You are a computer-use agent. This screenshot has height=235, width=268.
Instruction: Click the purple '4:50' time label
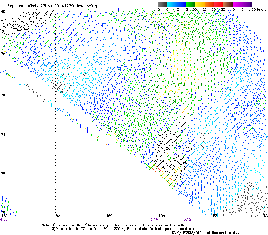pyautogui.click(x=4, y=219)
